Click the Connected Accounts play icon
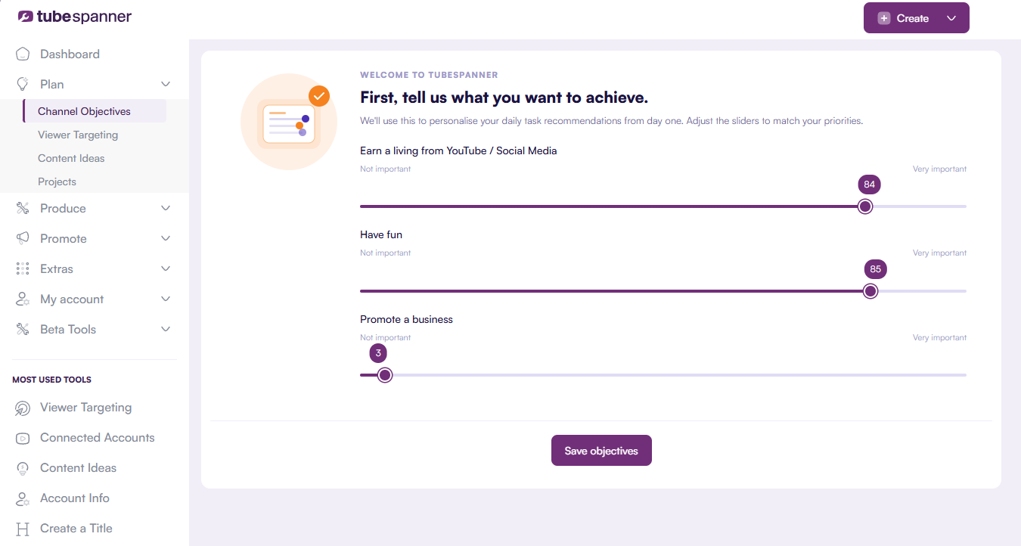 coord(23,438)
